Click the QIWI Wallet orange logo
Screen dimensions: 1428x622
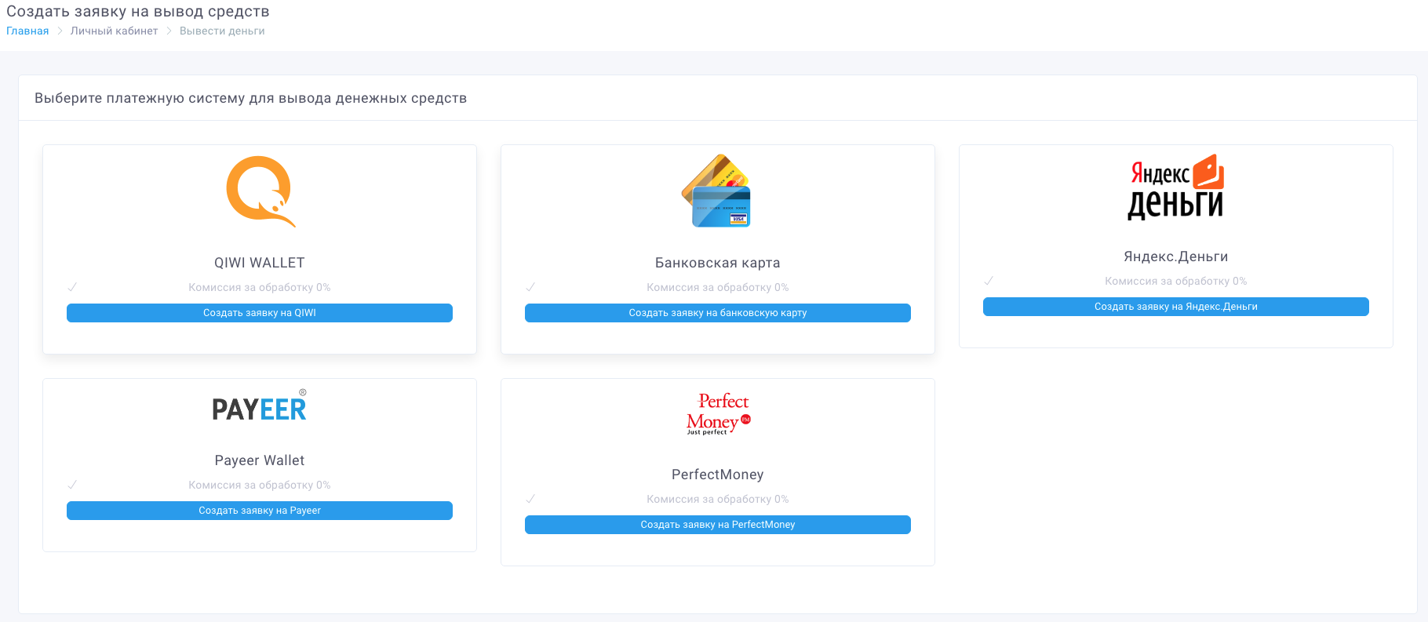260,191
